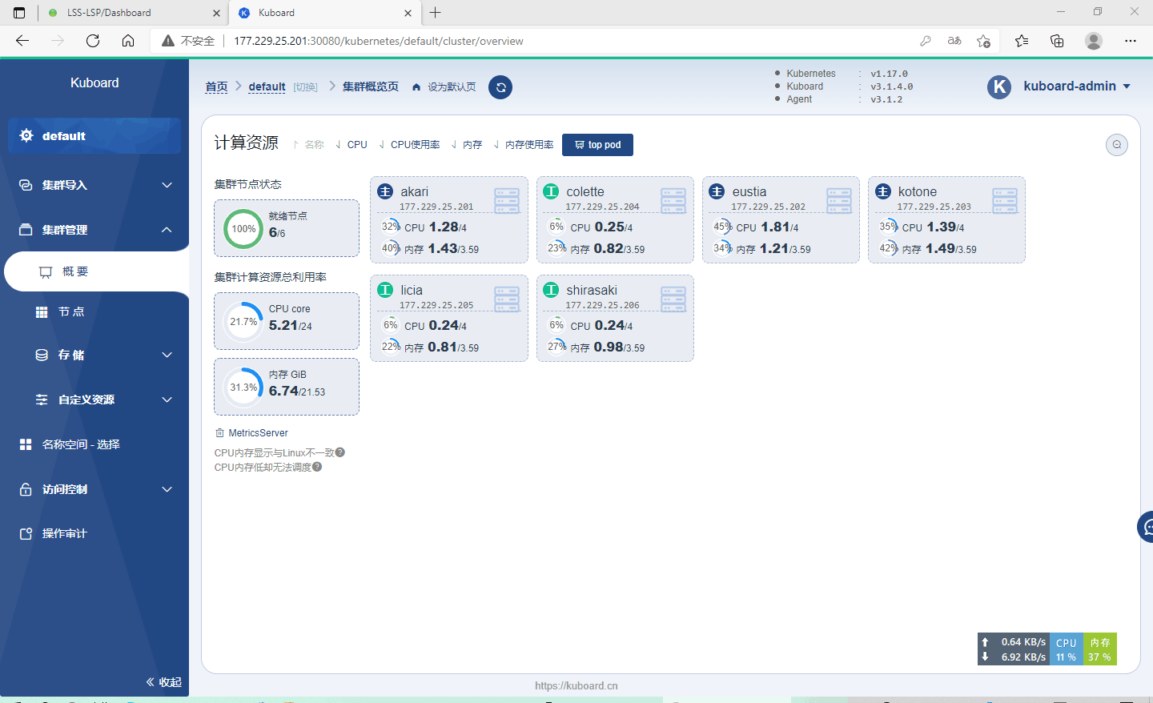The image size is (1153, 703).
Task: Click the top pod button
Action: (597, 145)
